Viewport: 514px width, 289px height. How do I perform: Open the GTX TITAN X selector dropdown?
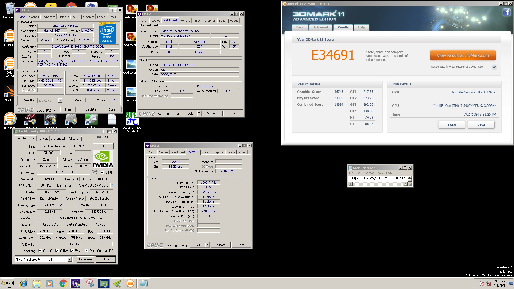[70, 259]
